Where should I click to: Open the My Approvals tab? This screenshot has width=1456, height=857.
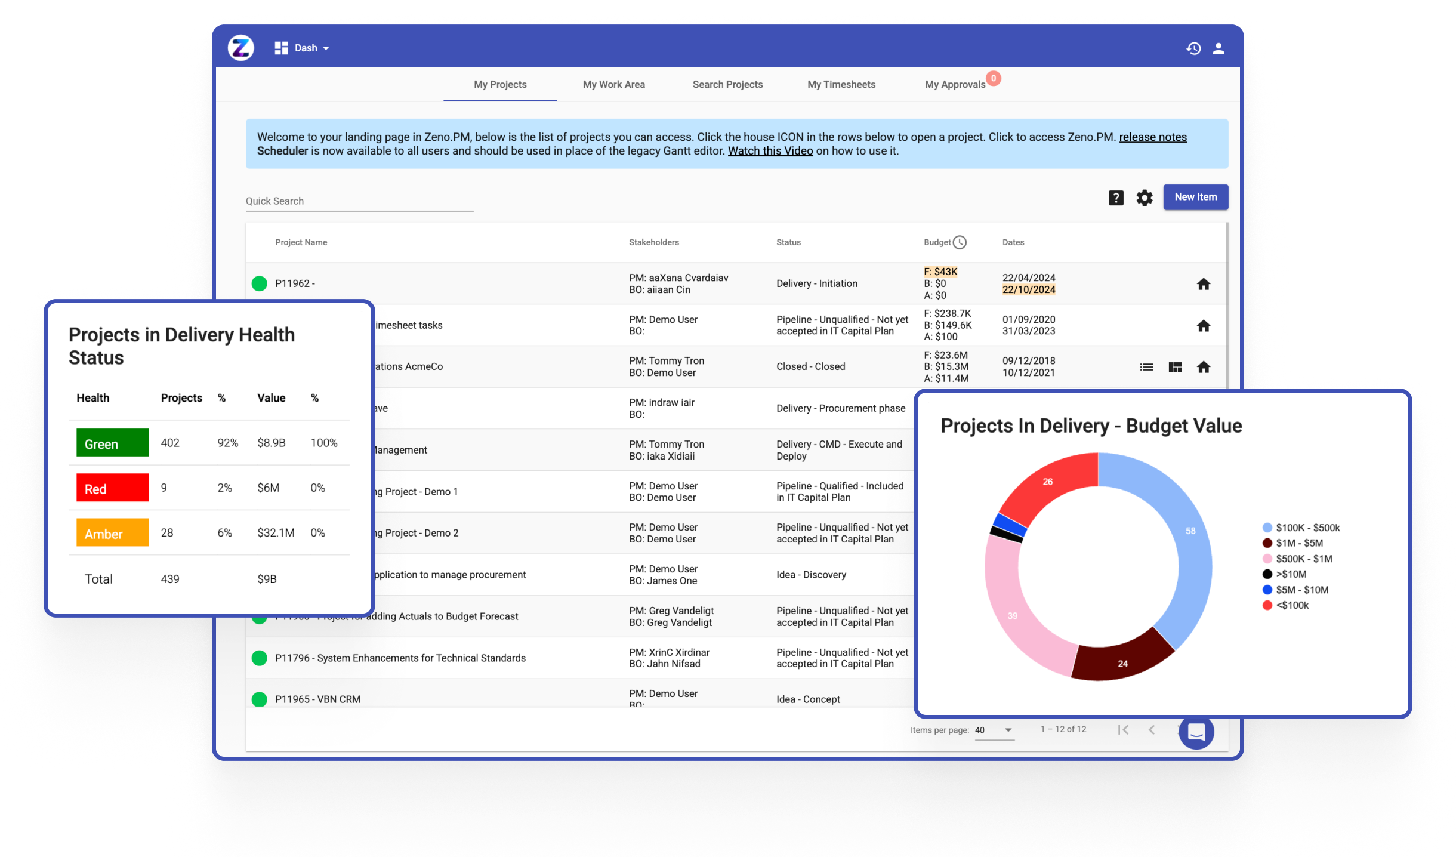(x=955, y=84)
